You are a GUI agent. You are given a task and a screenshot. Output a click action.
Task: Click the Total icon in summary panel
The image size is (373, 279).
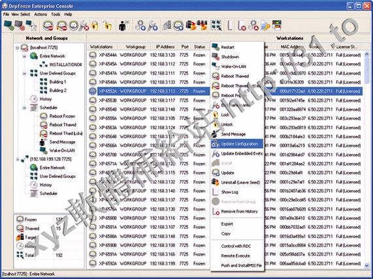click(20, 256)
